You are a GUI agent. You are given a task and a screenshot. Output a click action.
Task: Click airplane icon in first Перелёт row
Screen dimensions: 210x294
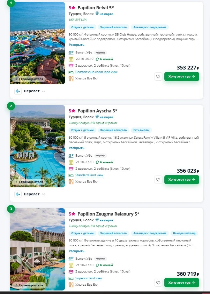18,91
